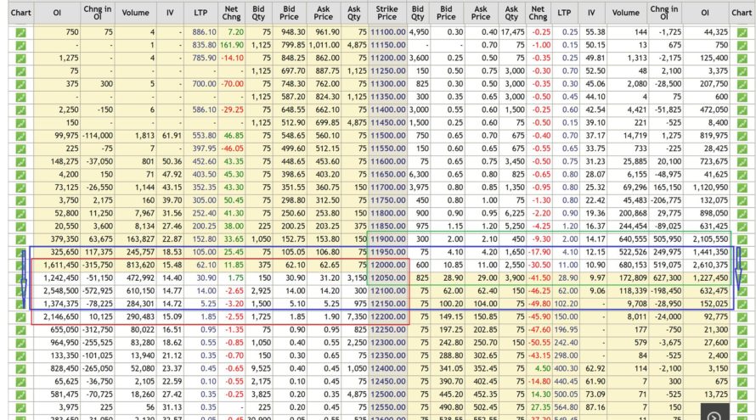
Task: Click the 11350.00 strike price link
Action: (x=387, y=97)
